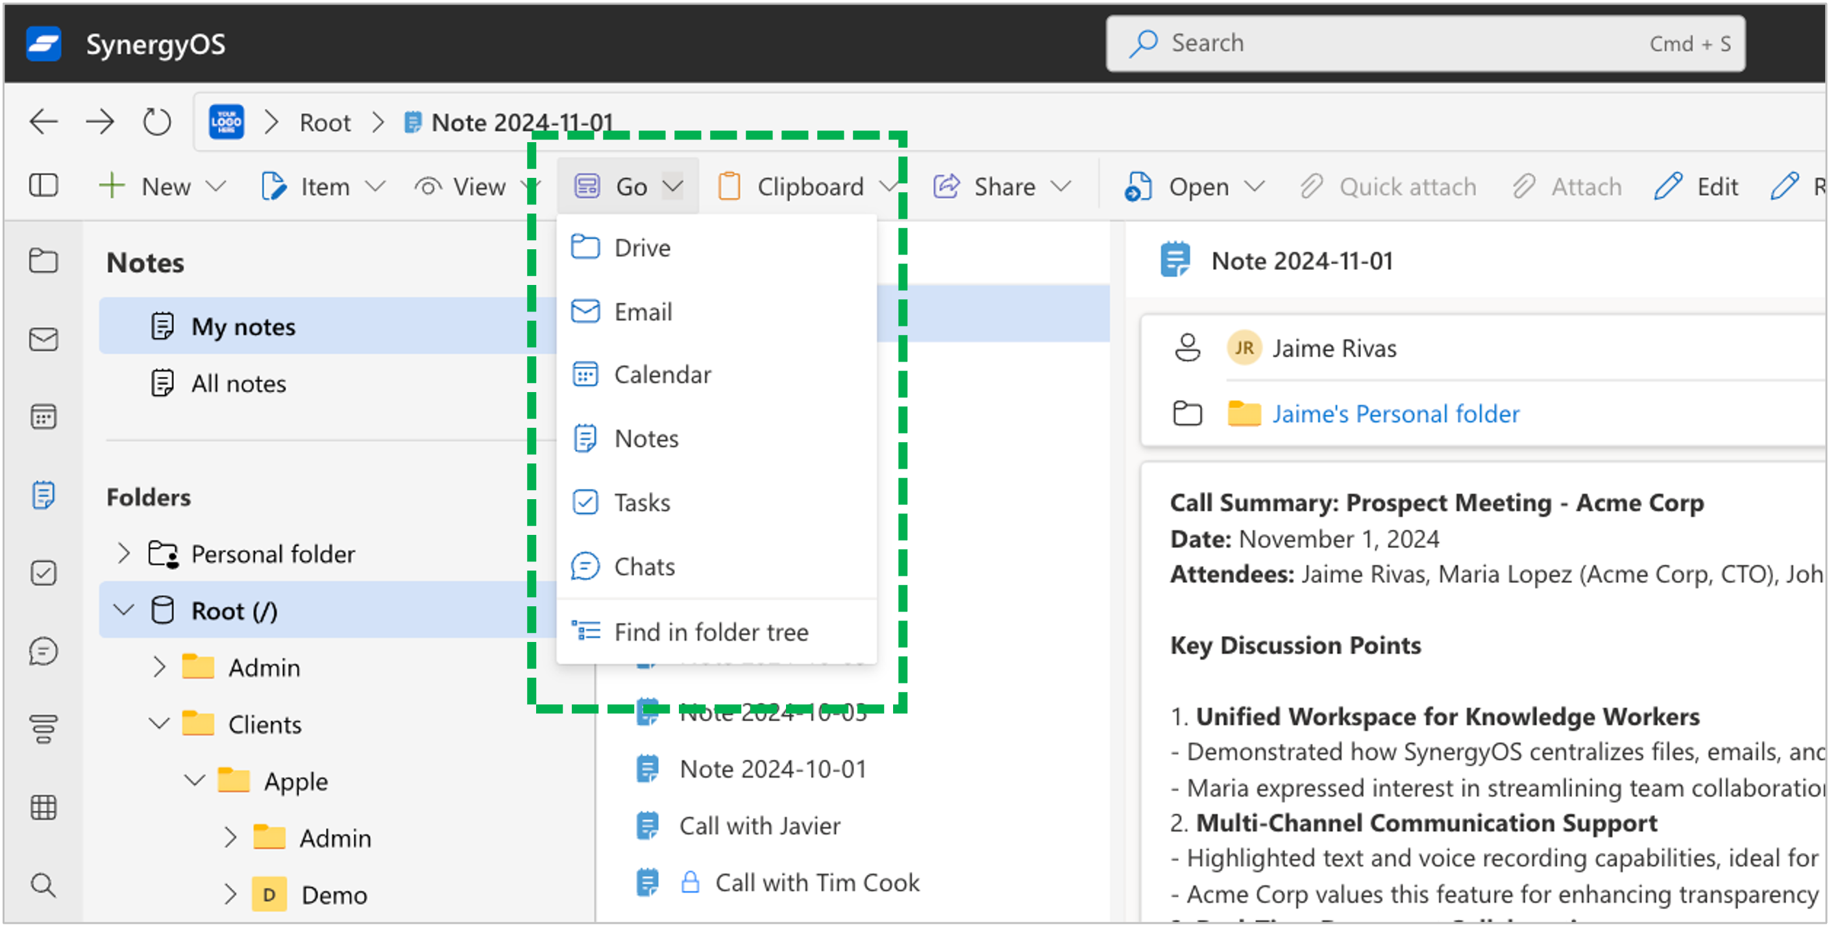Open Notes from the left rail
Screen dimensions: 1829x925
click(43, 495)
